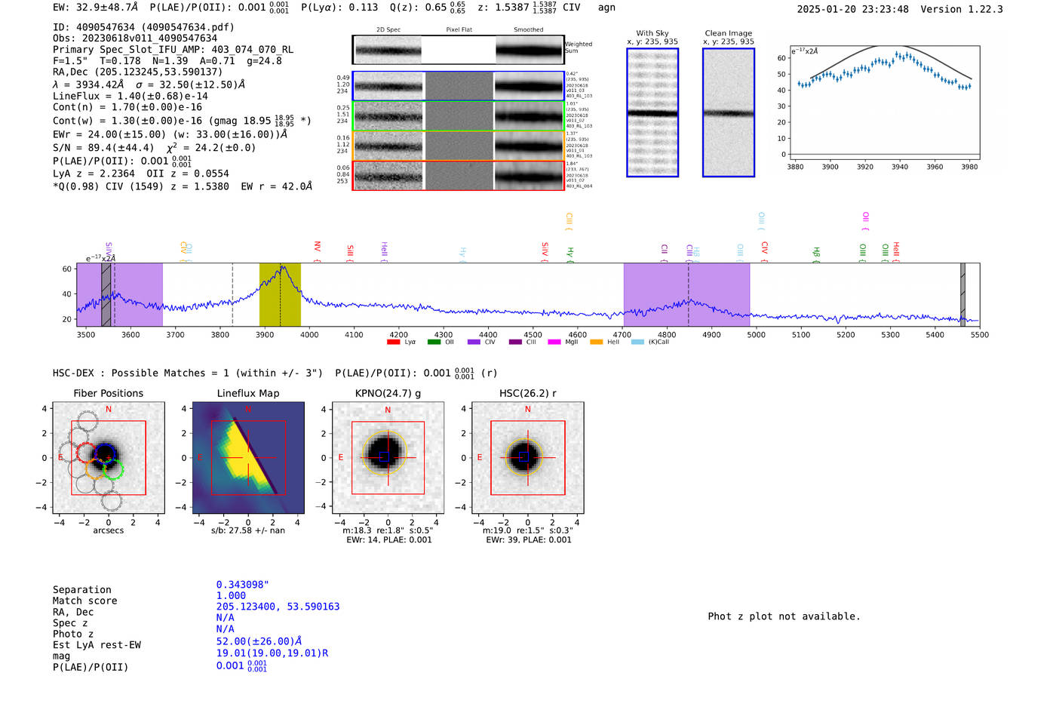This screenshot has height=719, width=1056.
Task: Click the P(Lyα): 0.113 header value
Action: pyautogui.click(x=339, y=8)
